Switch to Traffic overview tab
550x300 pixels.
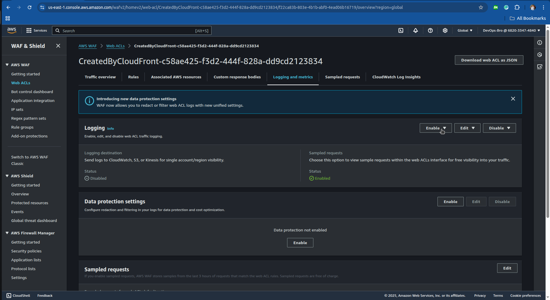point(100,77)
